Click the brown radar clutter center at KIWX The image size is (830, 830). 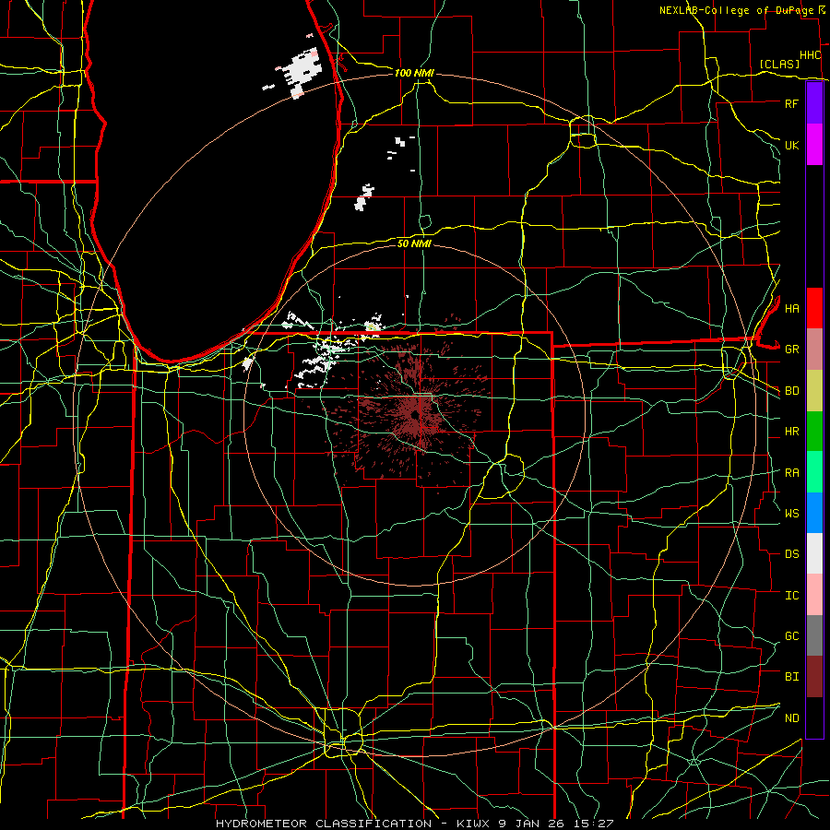click(x=416, y=414)
